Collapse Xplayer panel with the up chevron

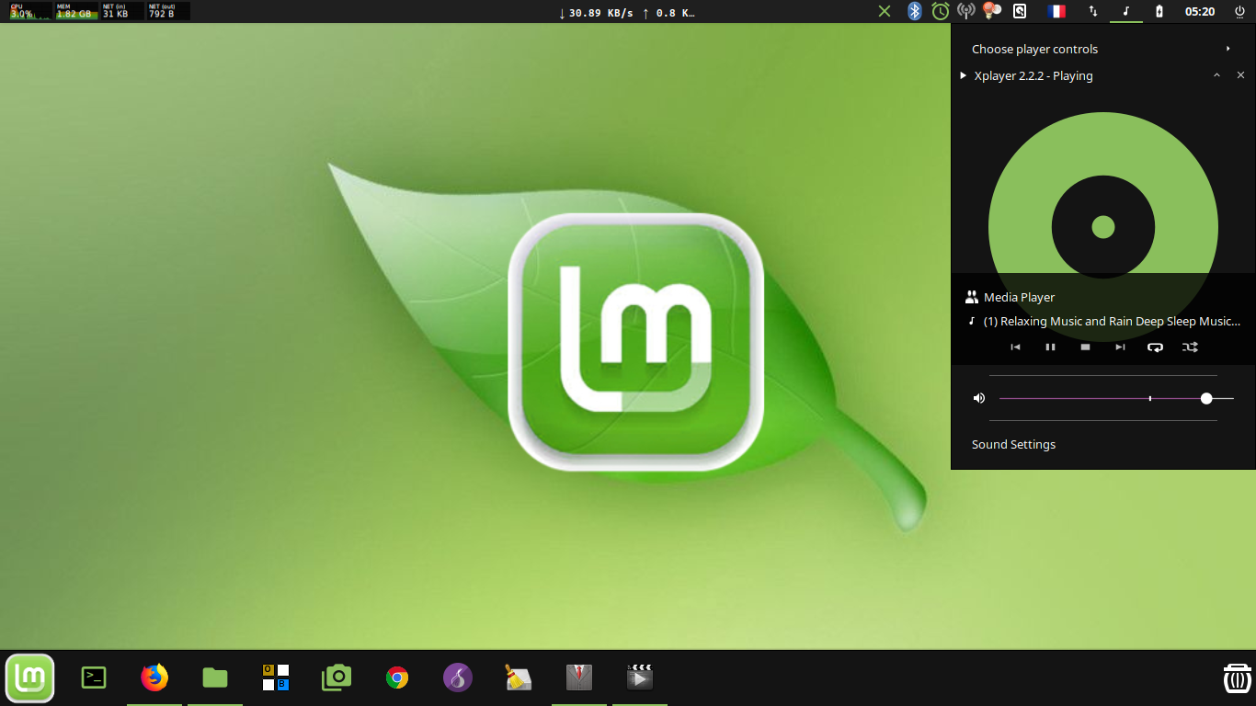tap(1216, 75)
